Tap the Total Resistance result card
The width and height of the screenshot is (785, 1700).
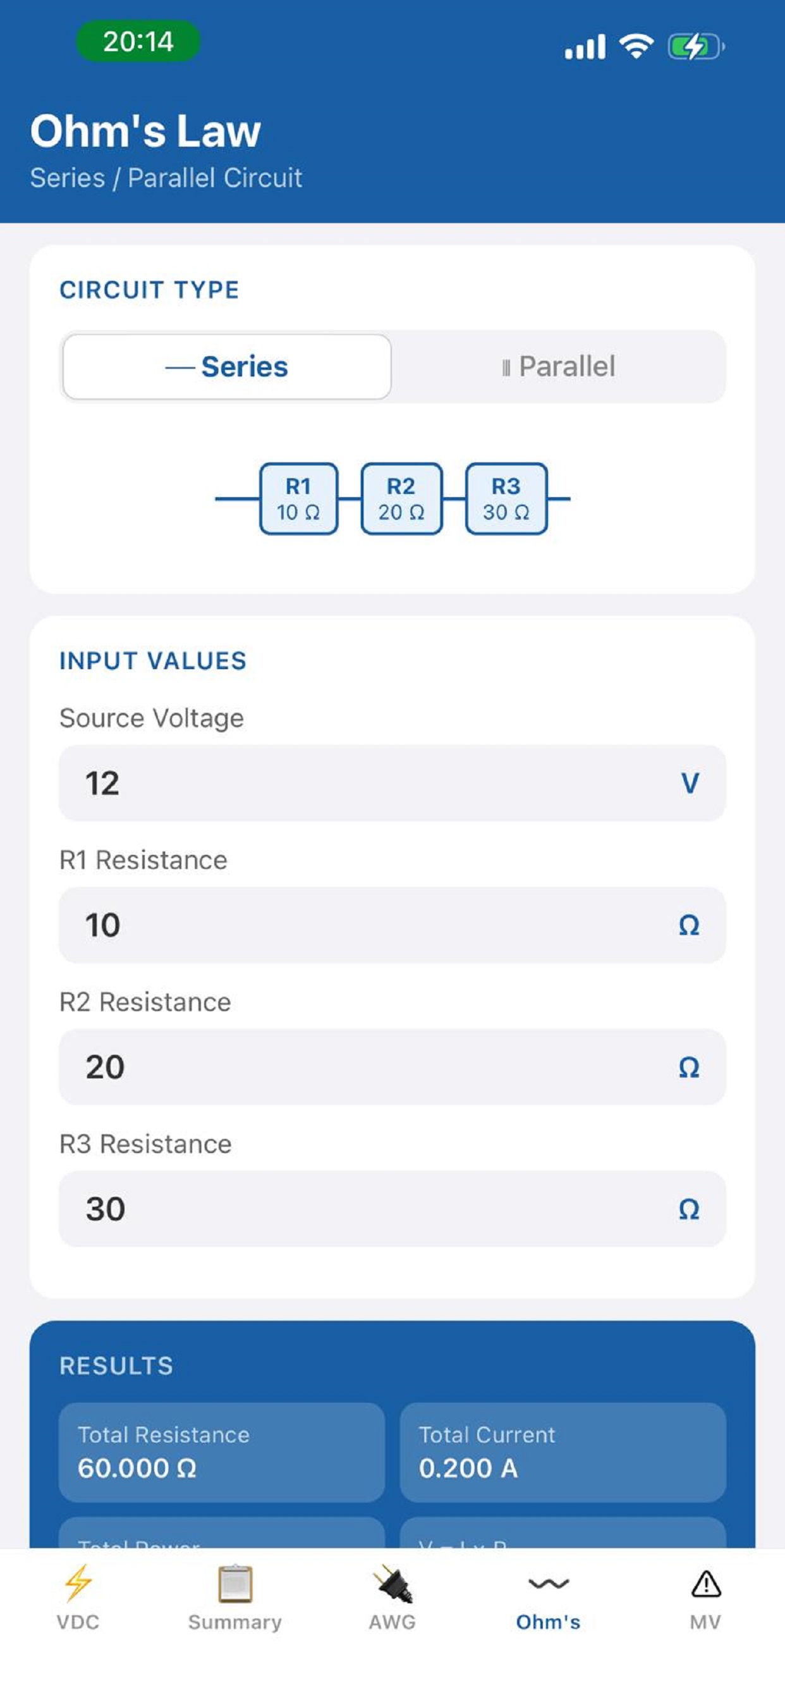pyautogui.click(x=222, y=1453)
